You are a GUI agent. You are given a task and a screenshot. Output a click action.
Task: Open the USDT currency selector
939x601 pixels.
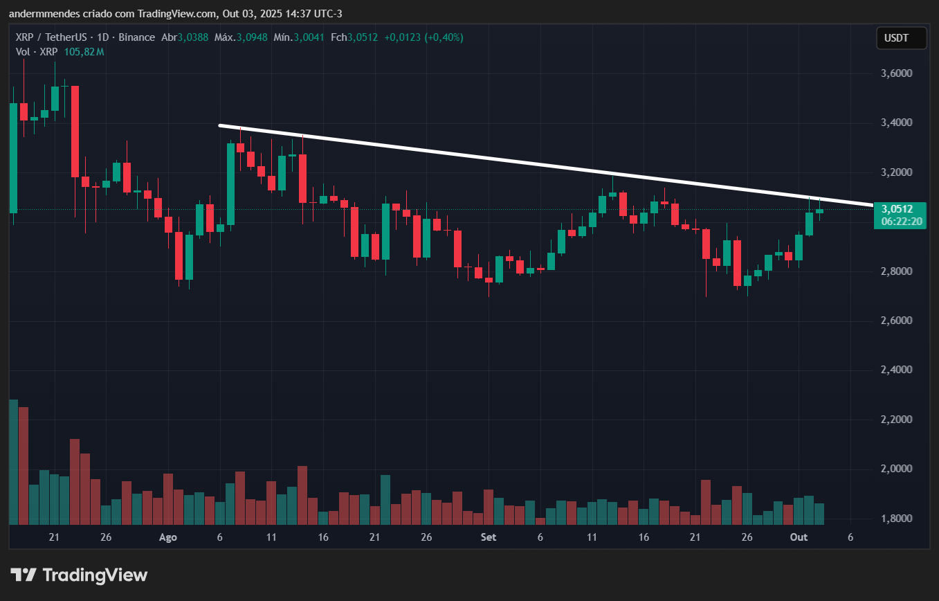[901, 38]
